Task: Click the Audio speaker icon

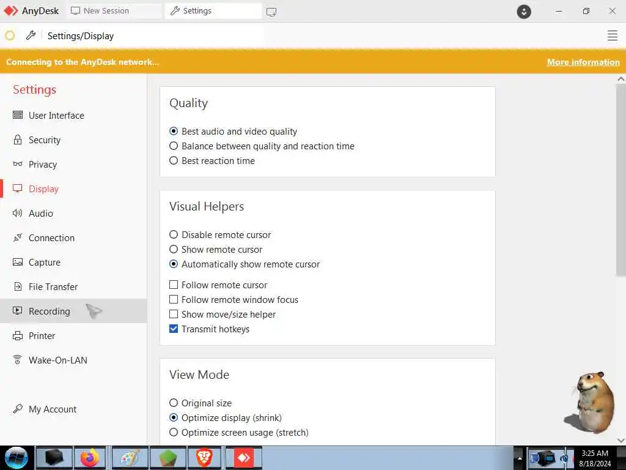Action: (18, 213)
